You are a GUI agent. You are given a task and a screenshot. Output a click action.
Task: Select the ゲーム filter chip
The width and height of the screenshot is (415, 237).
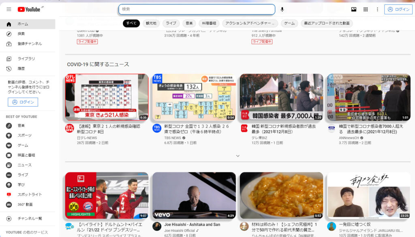coord(289,23)
